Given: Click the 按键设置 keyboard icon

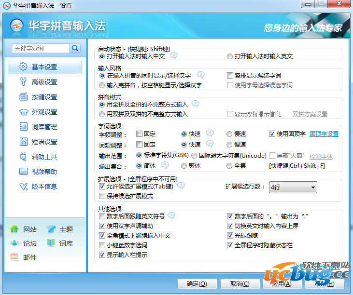Looking at the screenshot, I should pyautogui.click(x=23, y=97).
